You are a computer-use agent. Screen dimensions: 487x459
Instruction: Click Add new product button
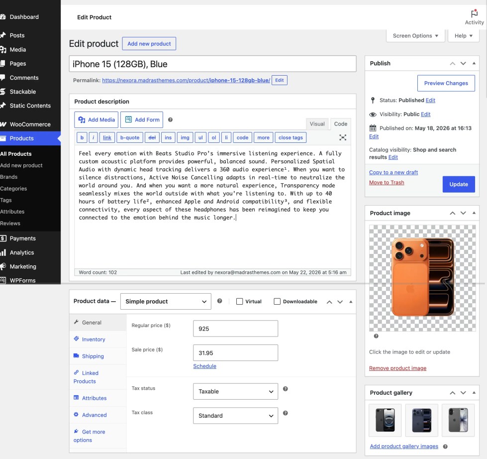[149, 43]
